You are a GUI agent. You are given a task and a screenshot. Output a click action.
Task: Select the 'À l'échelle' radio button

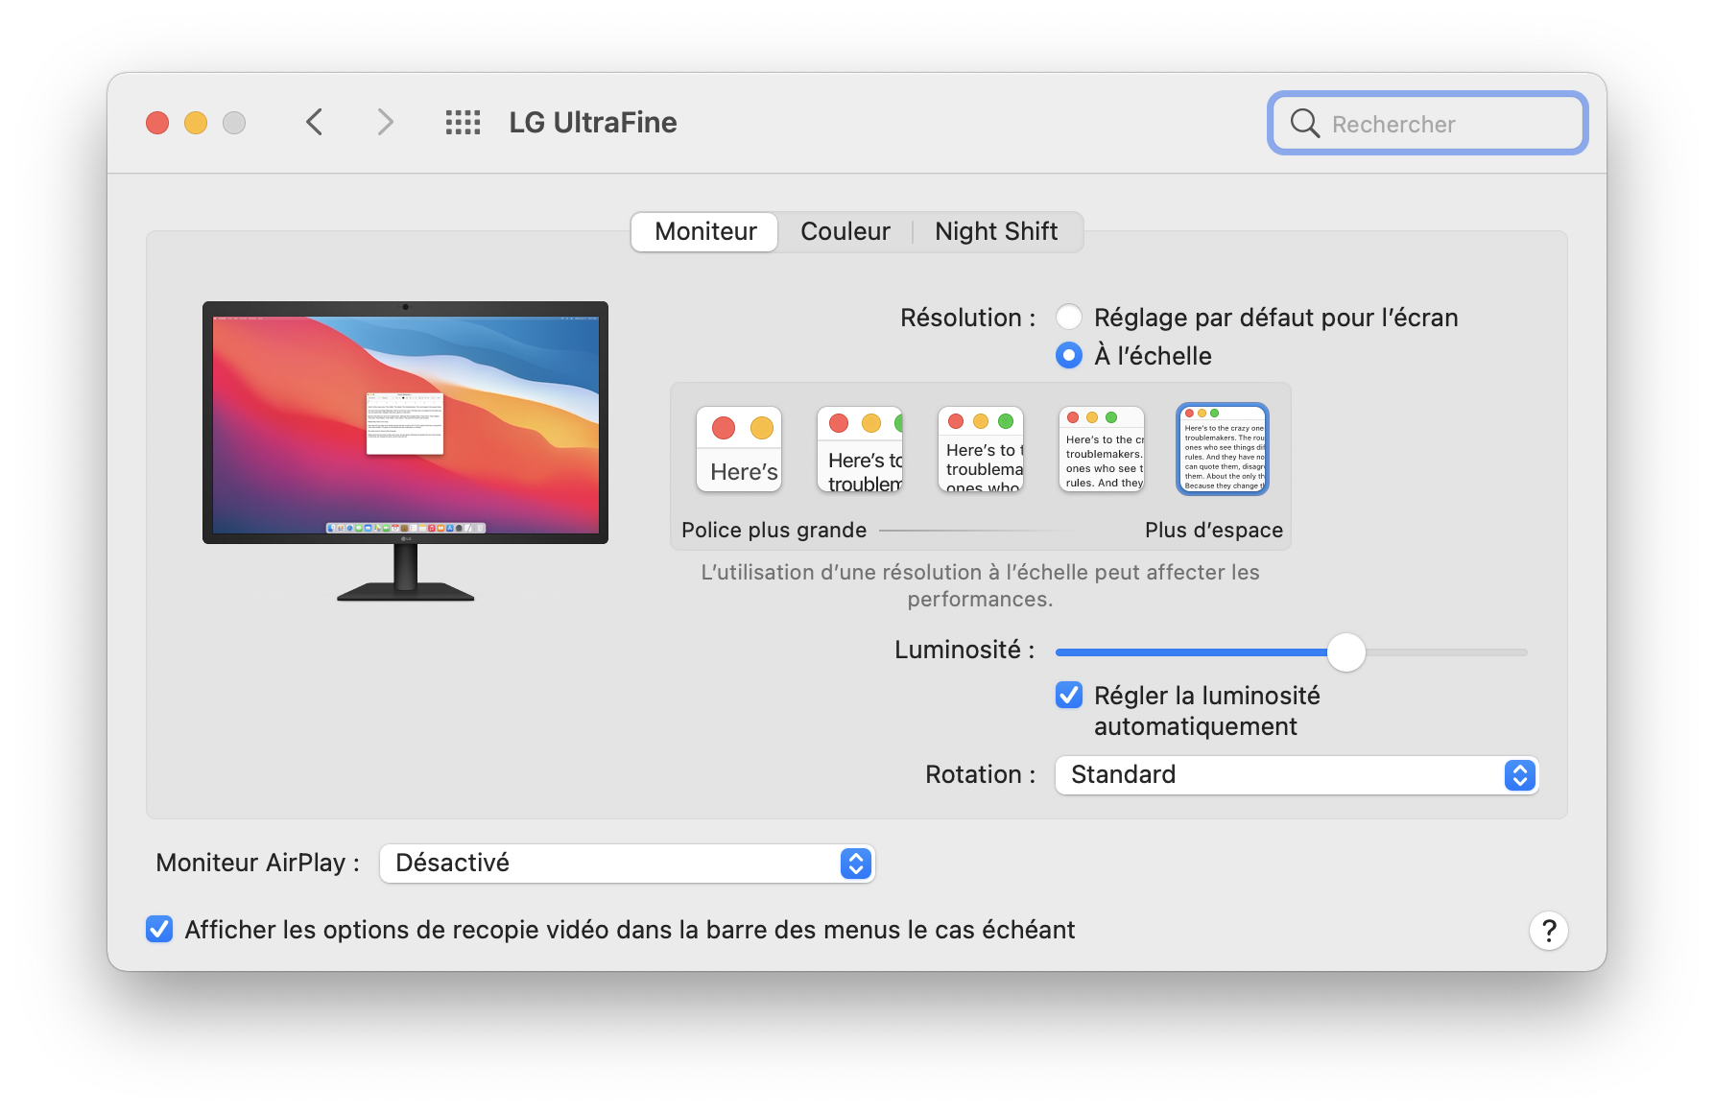click(x=1069, y=355)
